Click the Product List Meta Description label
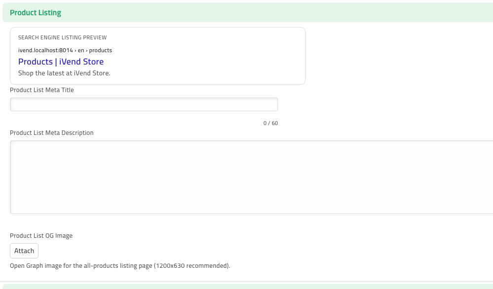This screenshot has height=289, width=493. 52,132
